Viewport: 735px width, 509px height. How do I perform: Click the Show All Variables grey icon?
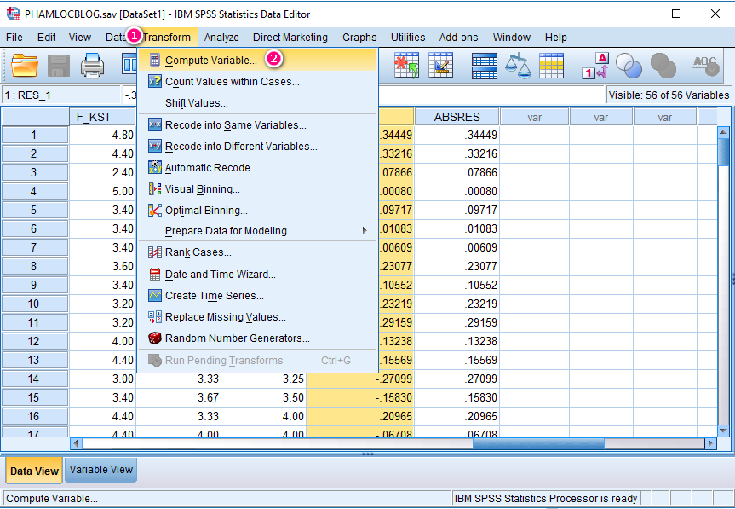pyautogui.click(x=663, y=65)
